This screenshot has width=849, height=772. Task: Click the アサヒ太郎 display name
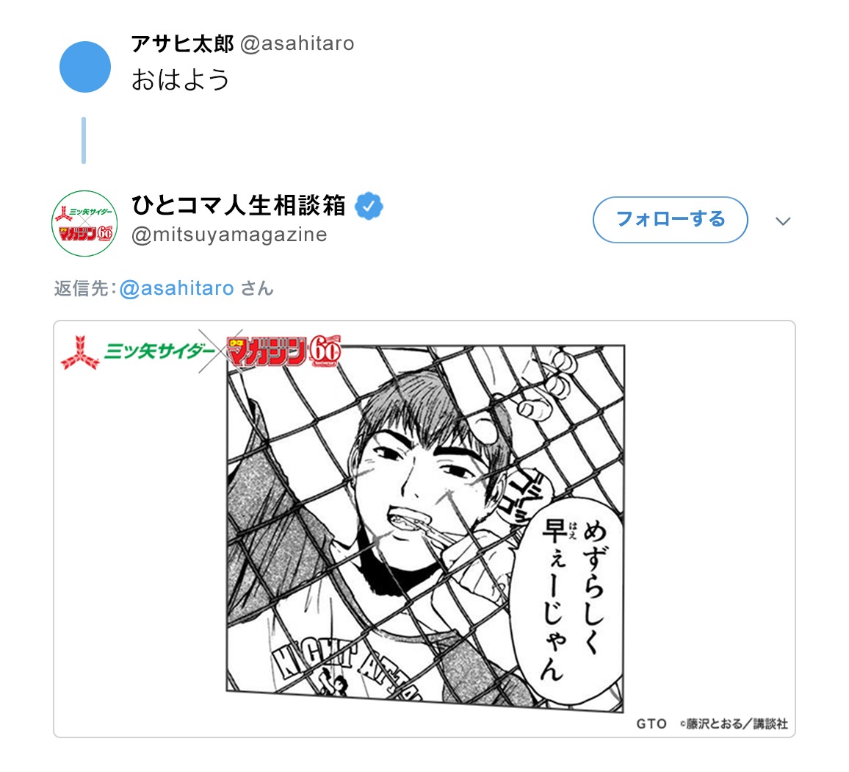click(182, 43)
